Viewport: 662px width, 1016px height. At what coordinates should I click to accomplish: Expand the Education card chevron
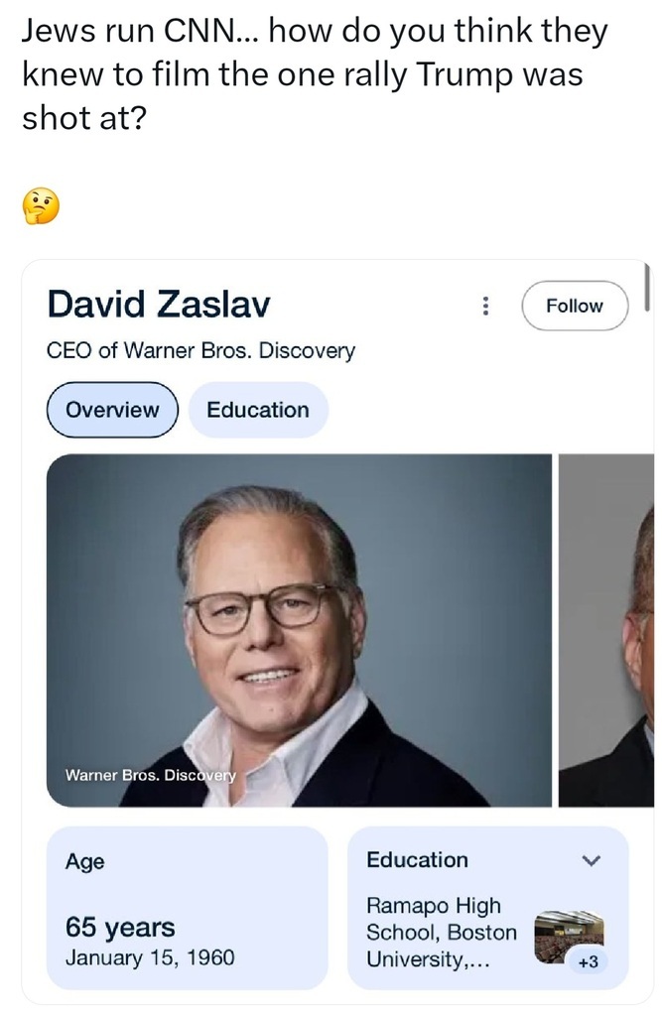pyautogui.click(x=592, y=861)
